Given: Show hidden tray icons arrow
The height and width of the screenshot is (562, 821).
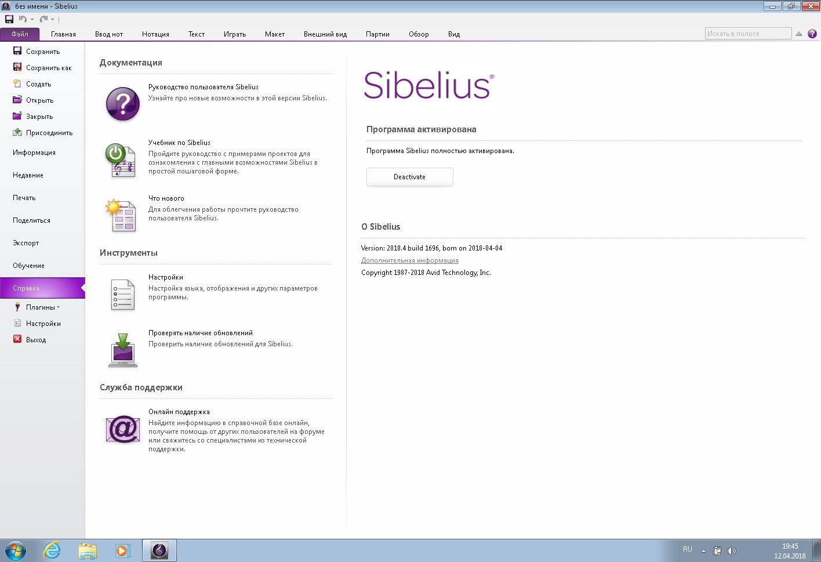Looking at the screenshot, I should [703, 551].
